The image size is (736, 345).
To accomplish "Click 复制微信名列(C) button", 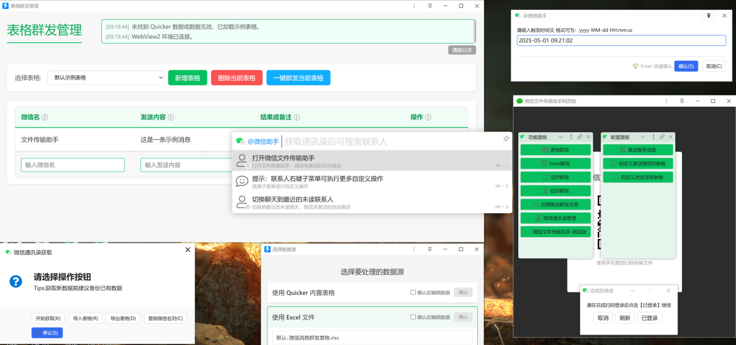I will coord(165,319).
